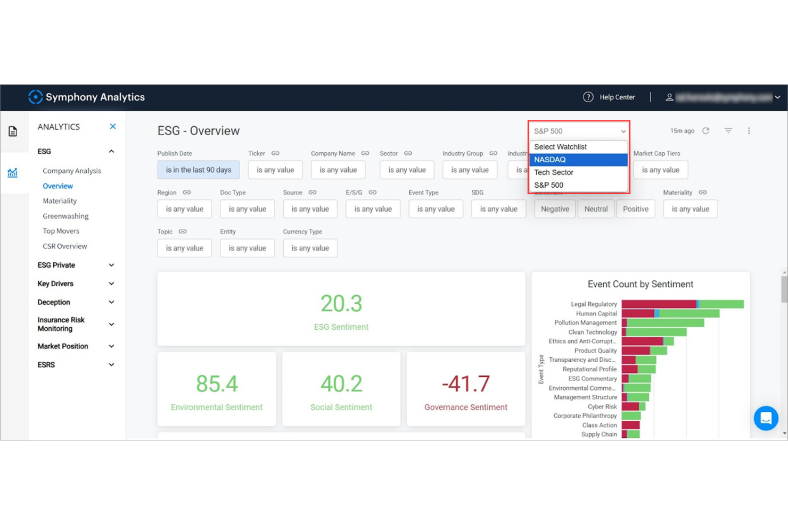Toggle the Positive sentiment filter

point(636,209)
